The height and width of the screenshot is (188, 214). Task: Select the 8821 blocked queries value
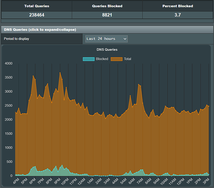click(x=107, y=15)
